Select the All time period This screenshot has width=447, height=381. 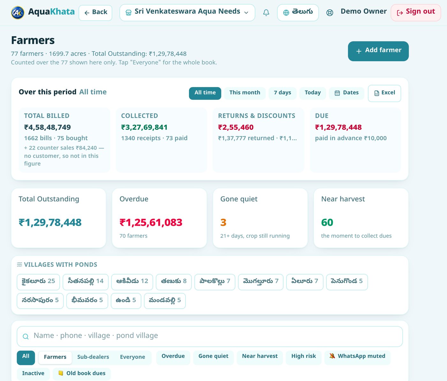(205, 93)
